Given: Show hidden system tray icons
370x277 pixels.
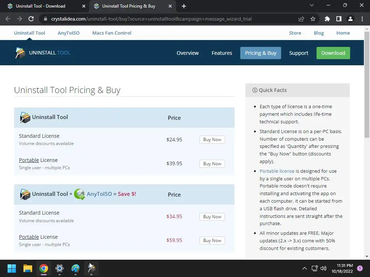Looking at the screenshot, I should tap(305, 268).
